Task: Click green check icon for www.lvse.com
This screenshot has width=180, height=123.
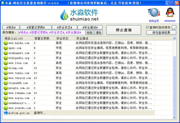Action: pos(6,63)
